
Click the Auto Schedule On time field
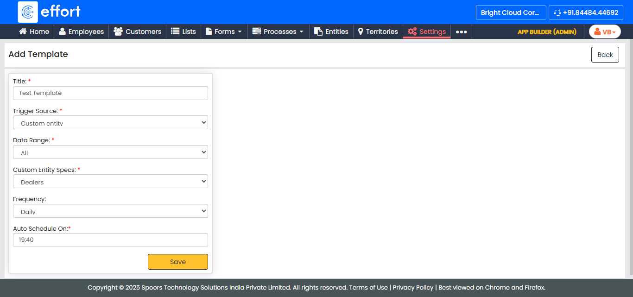pos(110,240)
